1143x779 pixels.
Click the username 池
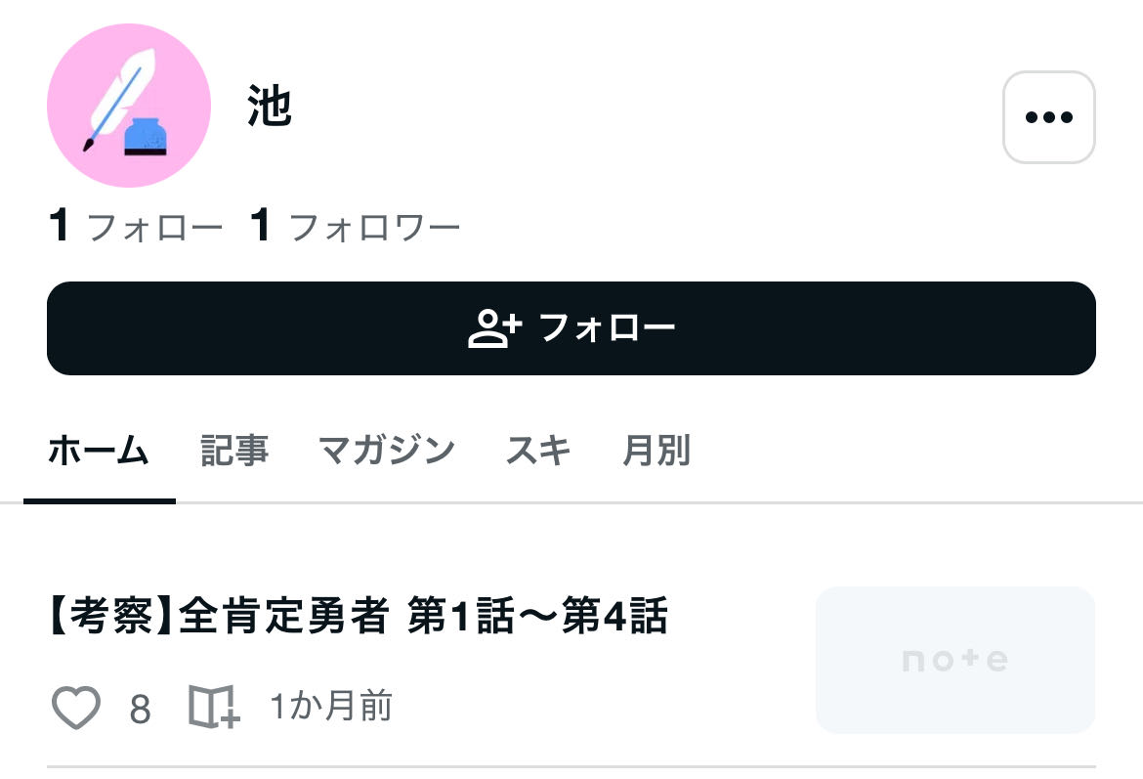(270, 107)
